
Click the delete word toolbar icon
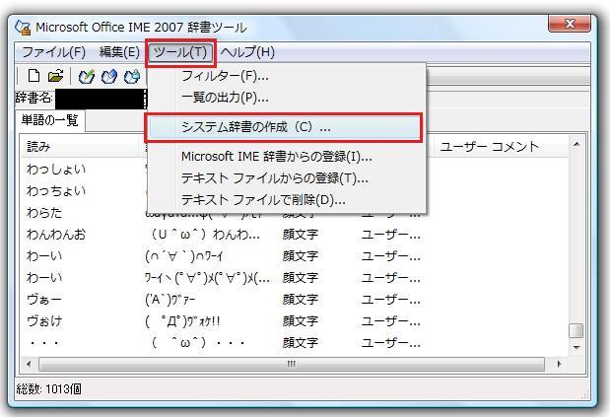coord(131,76)
